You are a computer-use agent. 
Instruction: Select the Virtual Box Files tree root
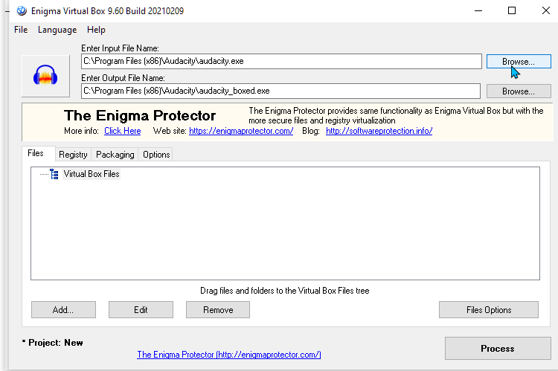92,174
